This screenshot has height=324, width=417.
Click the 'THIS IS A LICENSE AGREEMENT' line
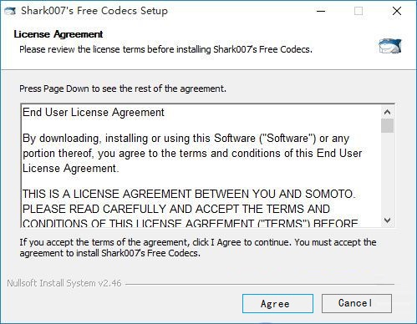[189, 194]
